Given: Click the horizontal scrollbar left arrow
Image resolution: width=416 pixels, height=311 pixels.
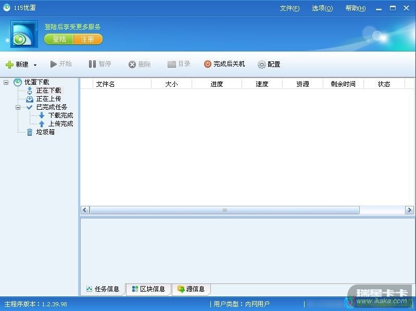Looking at the screenshot, I should click(85, 210).
